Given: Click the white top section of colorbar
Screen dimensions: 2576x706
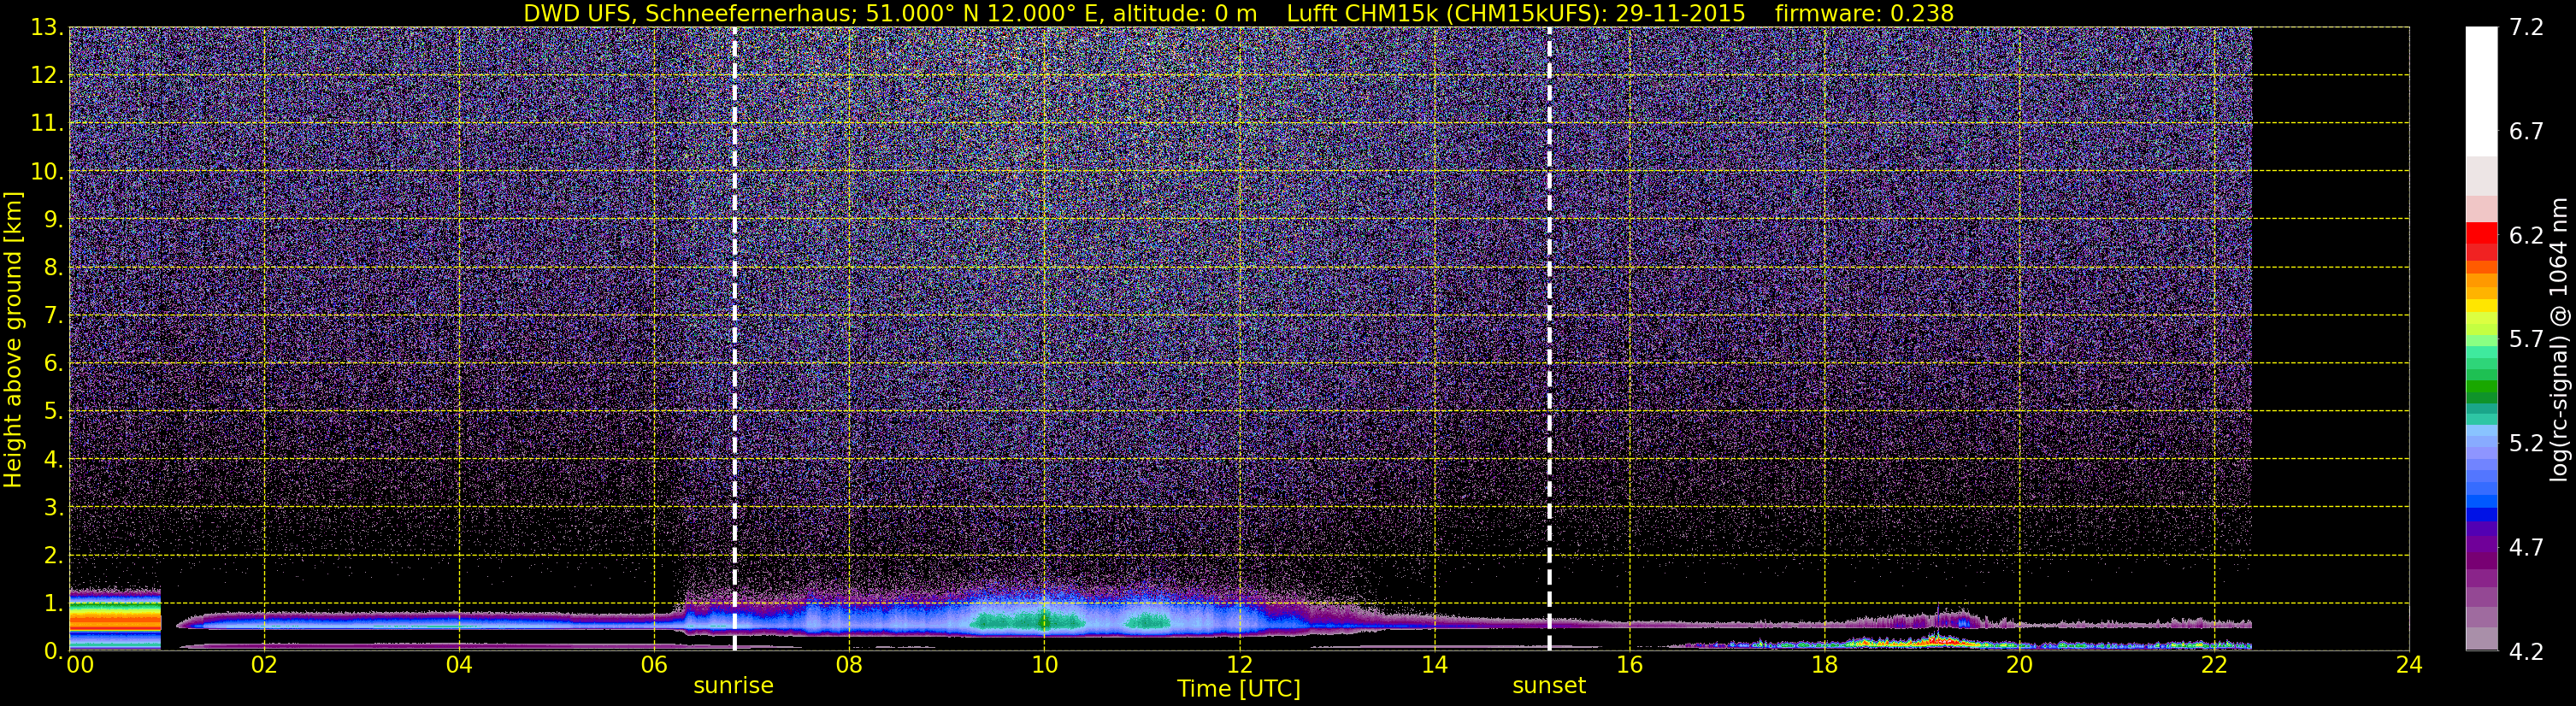Looking at the screenshot, I should pyautogui.click(x=2481, y=90).
